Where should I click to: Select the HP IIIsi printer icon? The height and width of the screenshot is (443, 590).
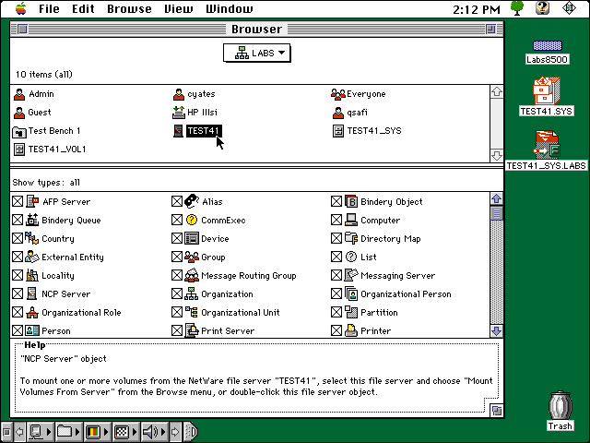pyautogui.click(x=179, y=113)
